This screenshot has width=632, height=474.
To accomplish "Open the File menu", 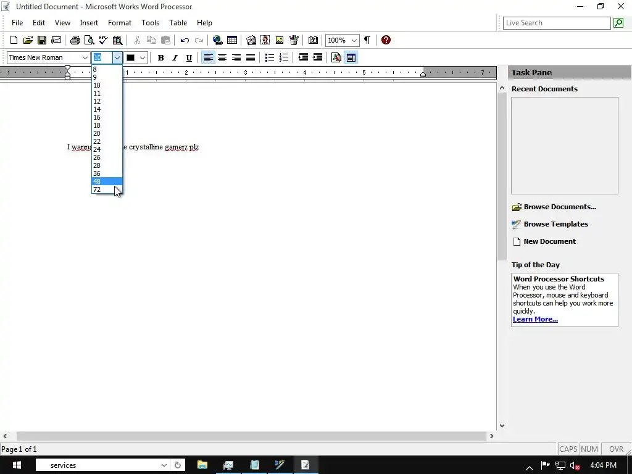I will point(17,23).
